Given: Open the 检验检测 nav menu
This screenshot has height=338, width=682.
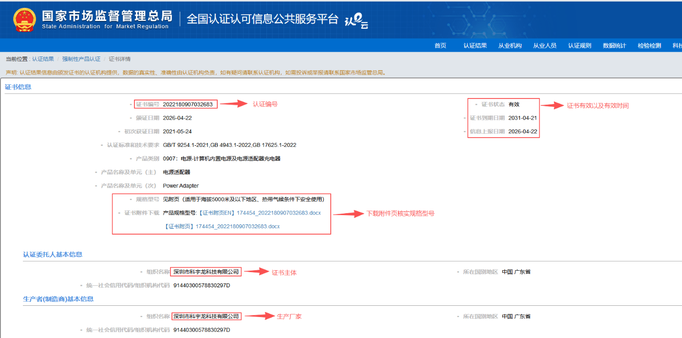Looking at the screenshot, I should point(649,45).
